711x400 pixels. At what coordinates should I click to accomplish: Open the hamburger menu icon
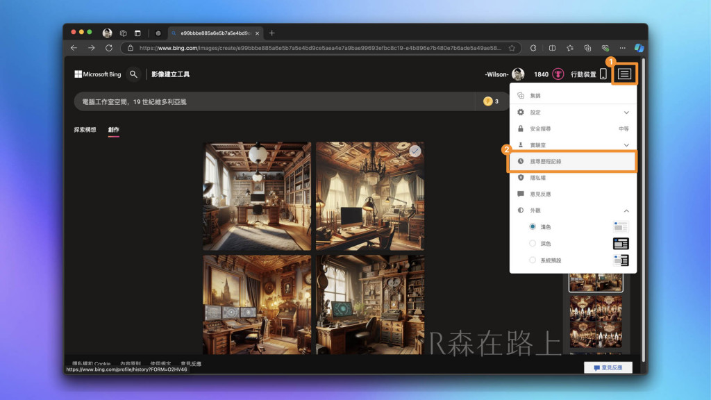[x=624, y=74]
